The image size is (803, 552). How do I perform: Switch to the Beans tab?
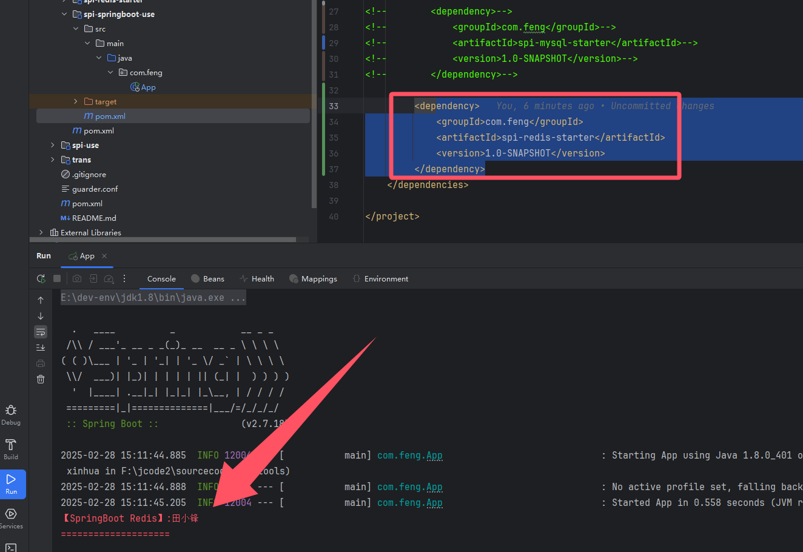click(x=207, y=279)
